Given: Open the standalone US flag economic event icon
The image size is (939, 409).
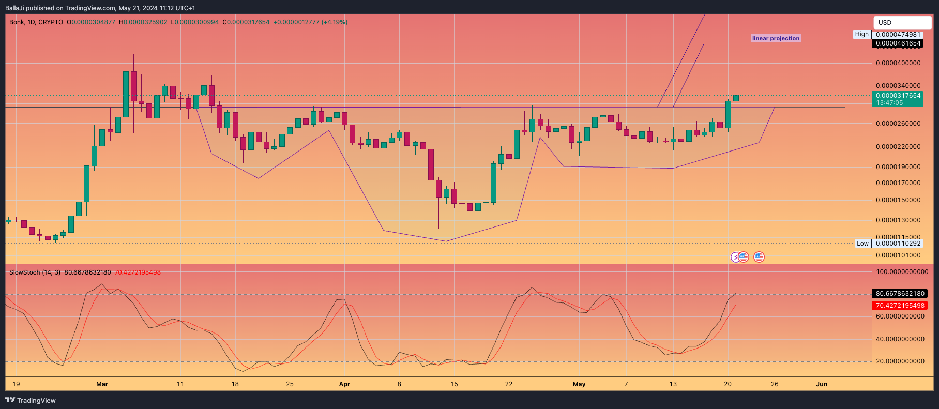Looking at the screenshot, I should coord(759,257).
